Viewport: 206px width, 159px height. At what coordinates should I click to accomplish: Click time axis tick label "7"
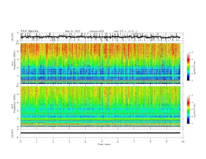(134, 142)
